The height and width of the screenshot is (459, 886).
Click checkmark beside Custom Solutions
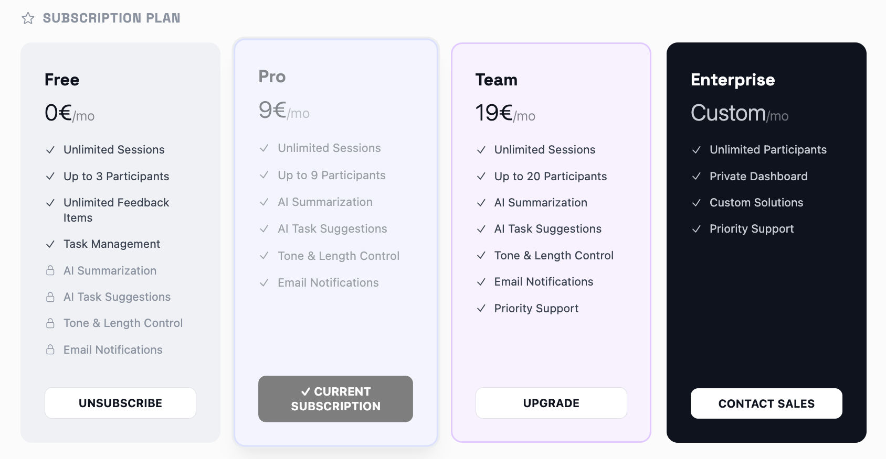coord(697,203)
